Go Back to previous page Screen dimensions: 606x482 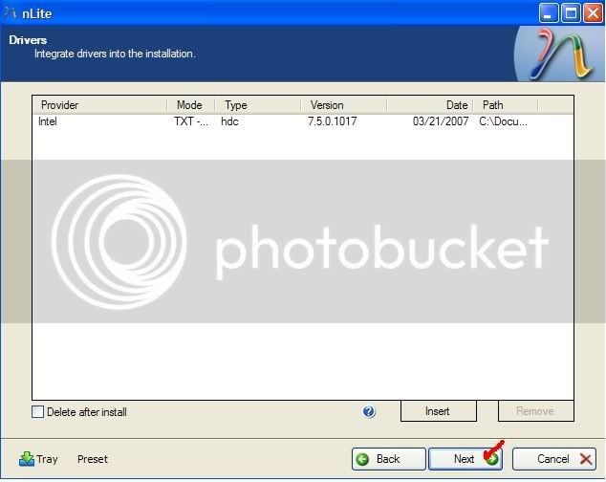tap(388, 459)
